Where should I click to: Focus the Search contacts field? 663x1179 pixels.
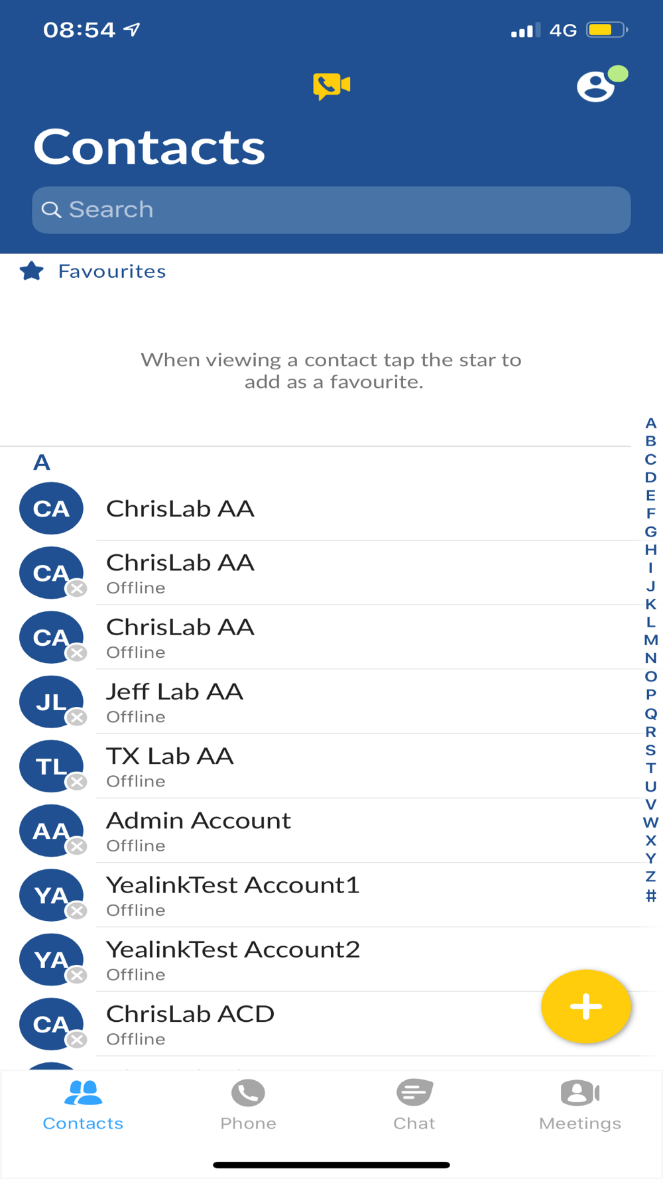331,210
